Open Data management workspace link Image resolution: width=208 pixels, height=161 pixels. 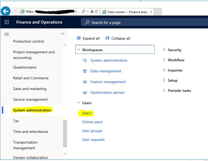[x=106, y=71]
